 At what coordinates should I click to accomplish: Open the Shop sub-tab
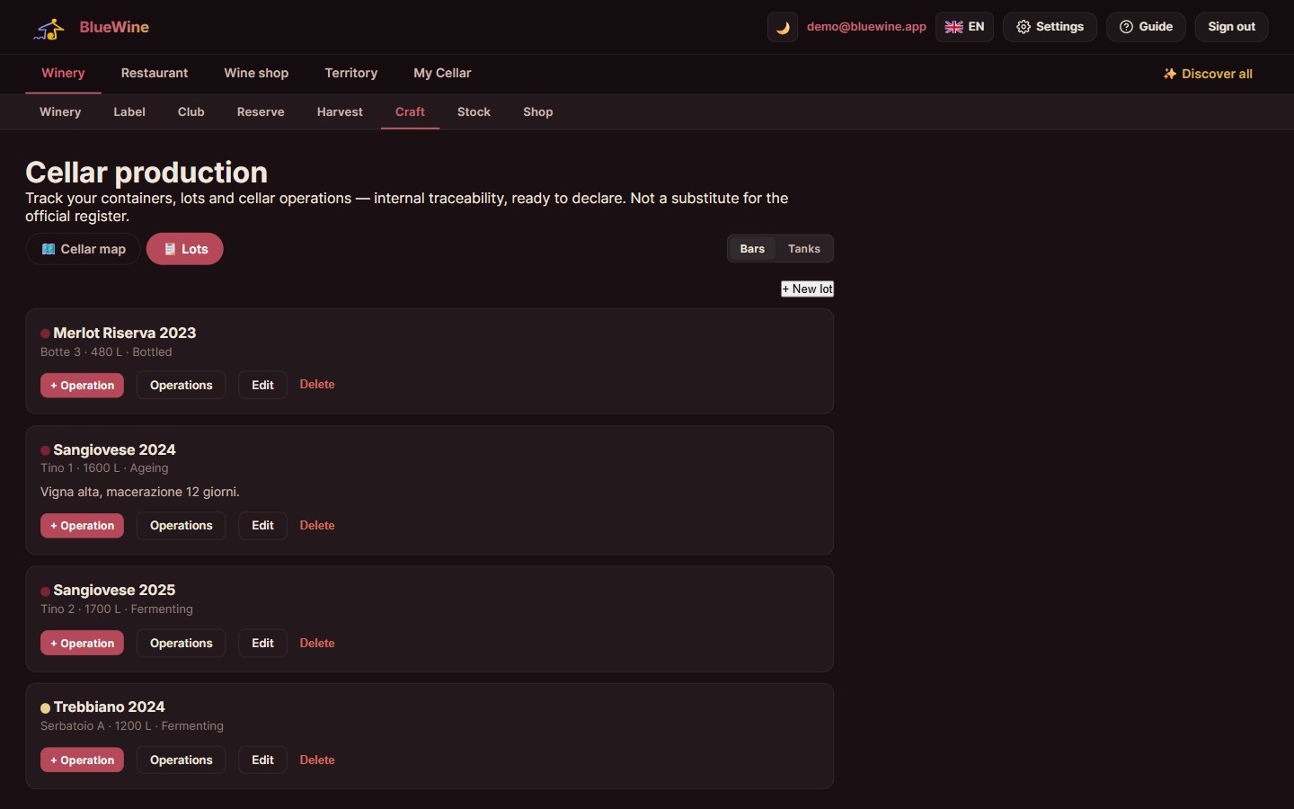(x=538, y=111)
